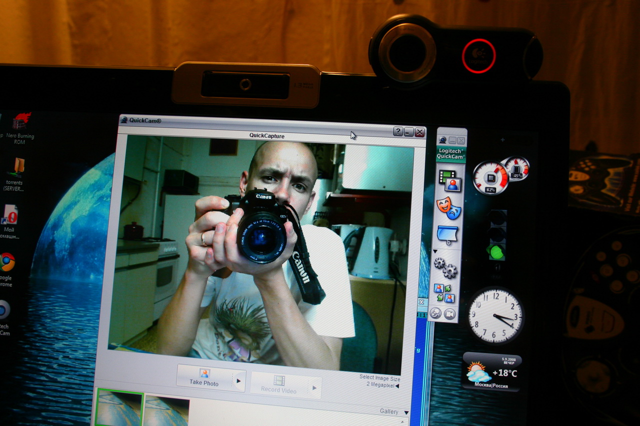Select the Opera shortcut desktop icon
Image resolution: width=640 pixels, height=426 pixels.
coord(11,221)
